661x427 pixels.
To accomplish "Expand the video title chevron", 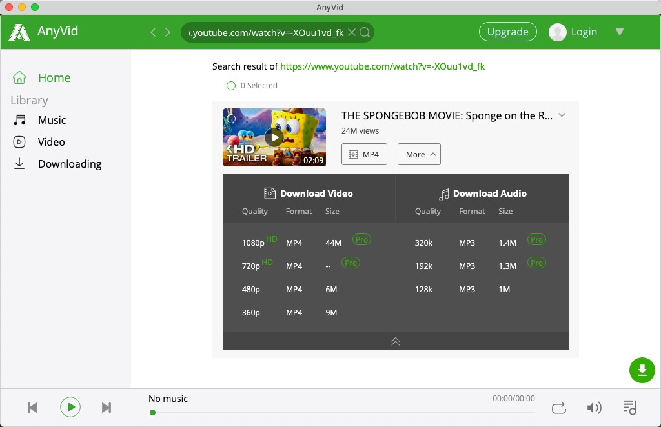I will point(562,115).
